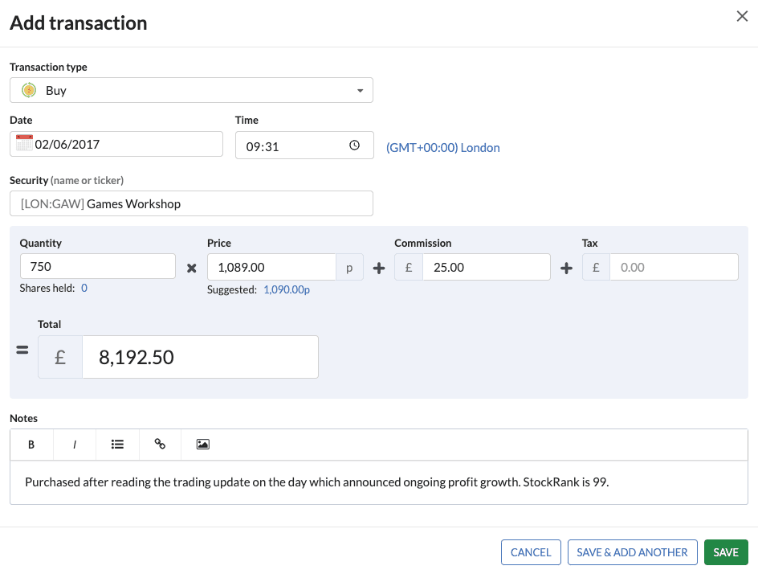758x574 pixels.
Task: Click Save & Add Another button
Action: pos(632,552)
